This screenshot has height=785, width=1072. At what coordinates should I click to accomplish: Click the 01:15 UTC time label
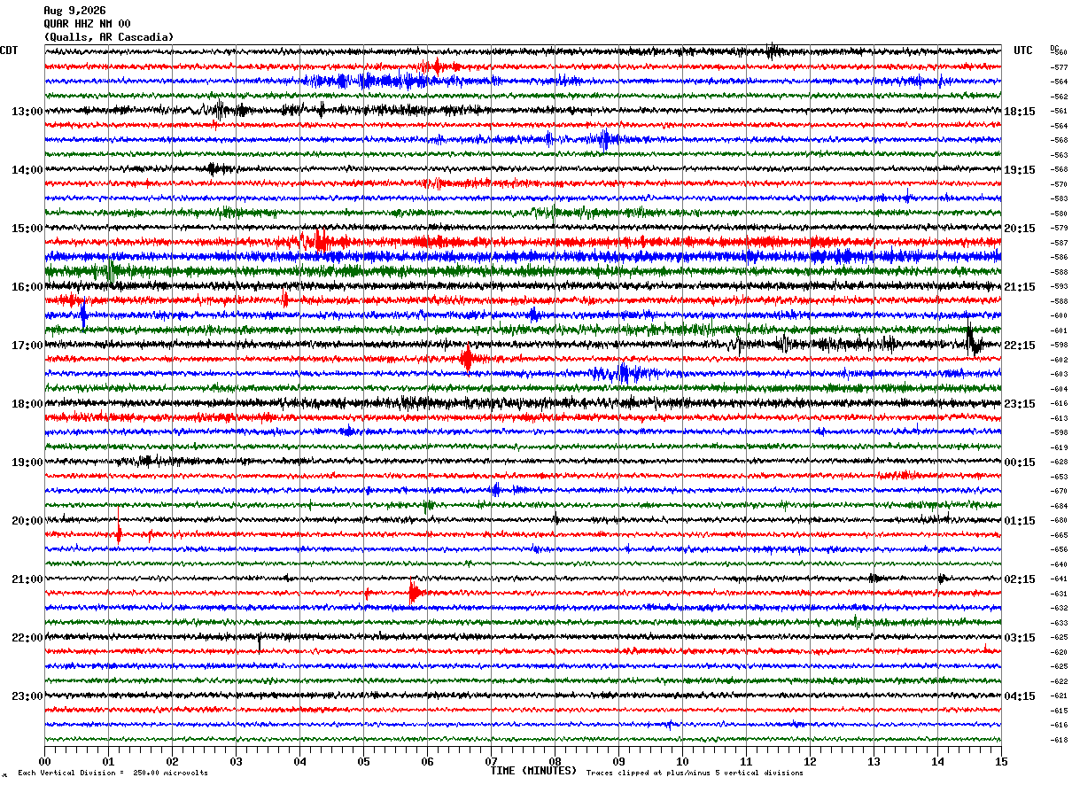(1020, 521)
